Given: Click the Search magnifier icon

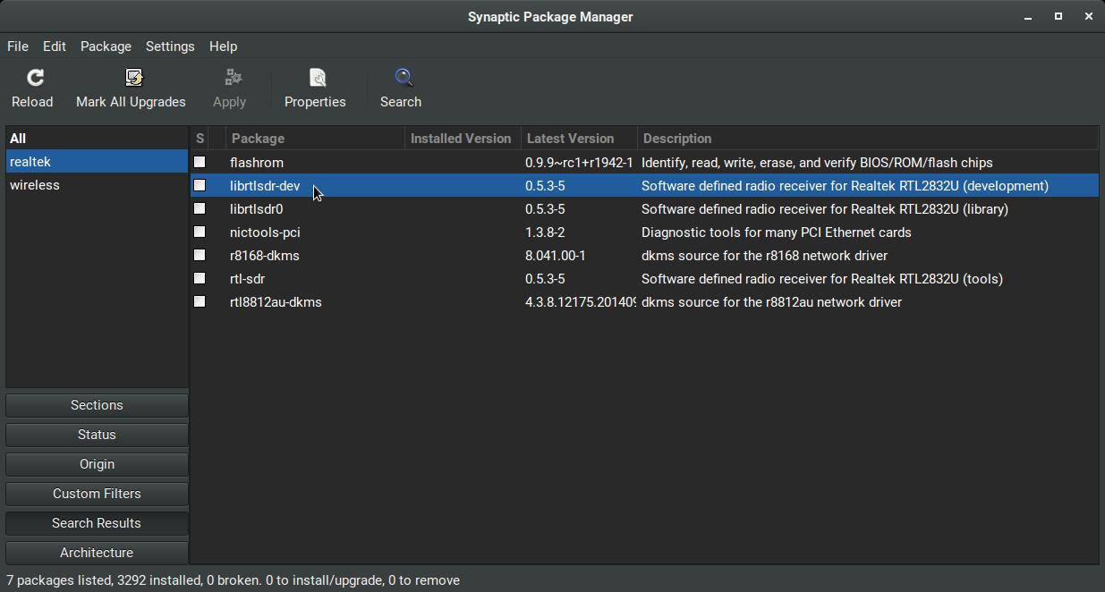Looking at the screenshot, I should point(403,79).
